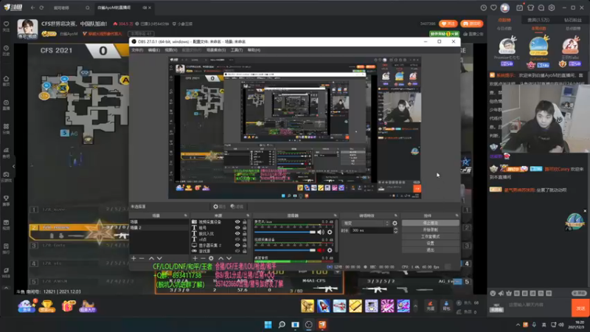The width and height of the screenshot is (590, 332).
Task: Adjust transition duration 300 ms stepper
Action: pos(395,230)
